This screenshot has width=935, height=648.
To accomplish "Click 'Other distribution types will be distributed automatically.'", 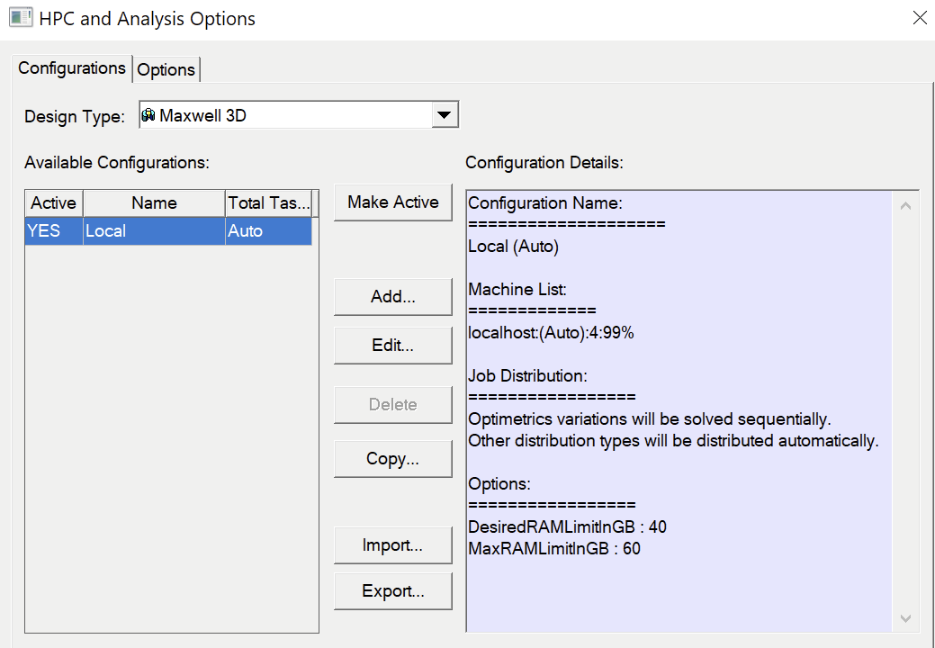I will 674,440.
